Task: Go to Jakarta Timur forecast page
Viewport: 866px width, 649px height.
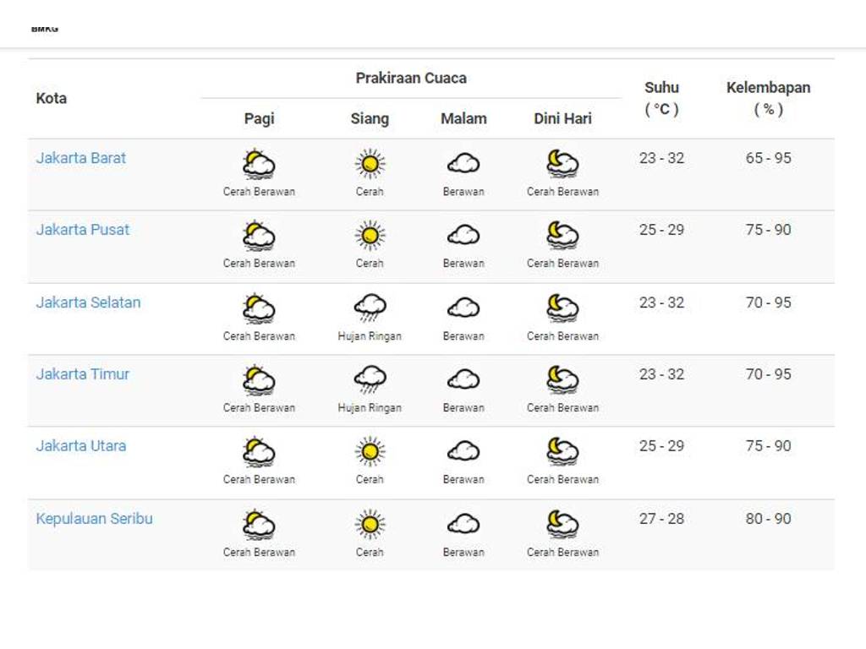Action: pyautogui.click(x=83, y=374)
